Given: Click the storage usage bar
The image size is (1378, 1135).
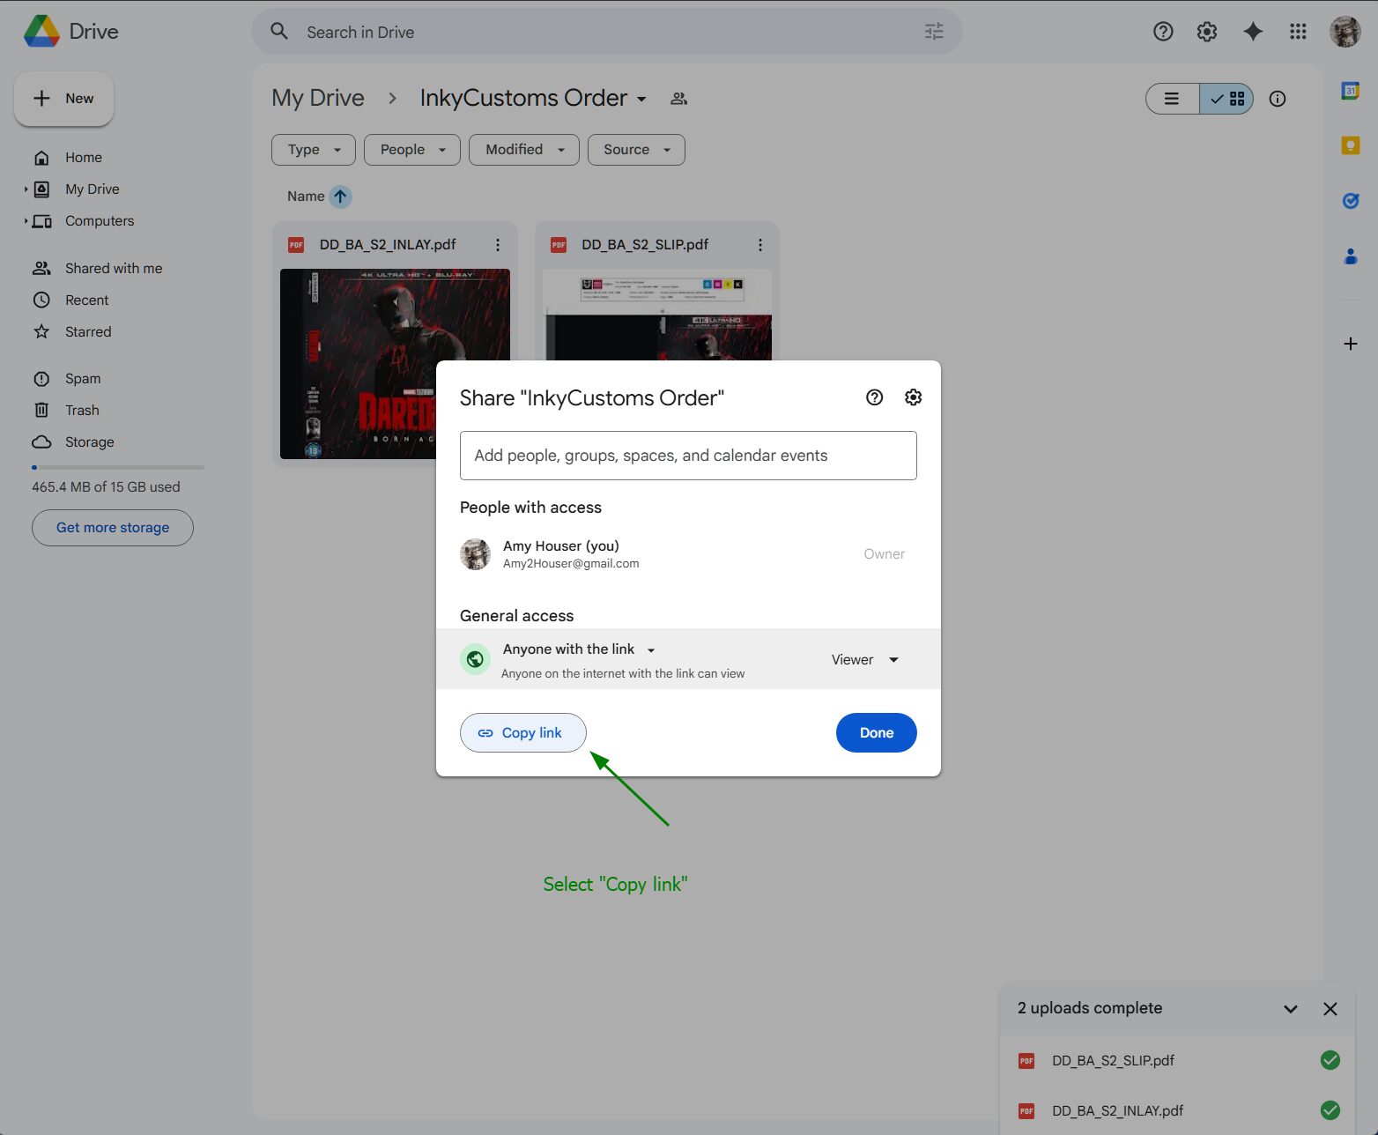Looking at the screenshot, I should pyautogui.click(x=118, y=467).
